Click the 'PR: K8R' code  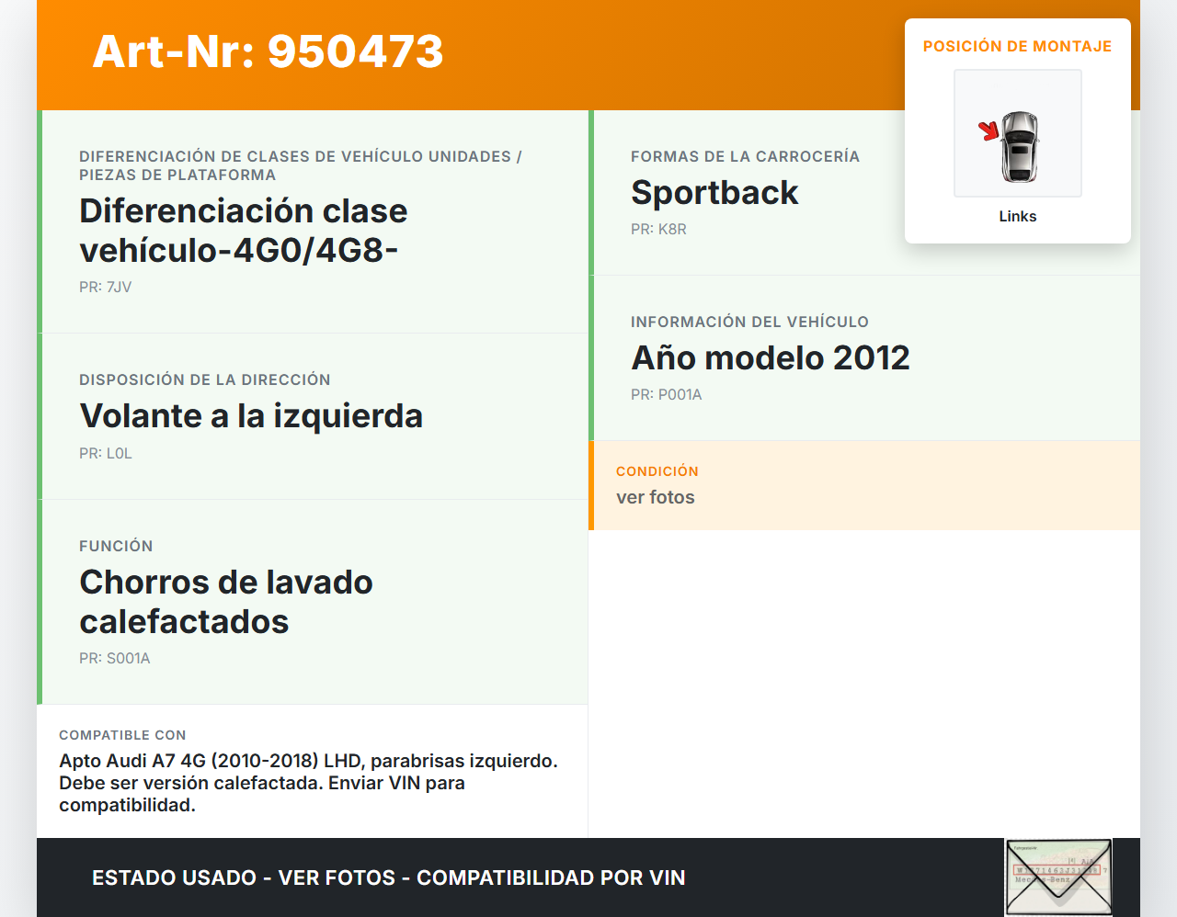658,229
